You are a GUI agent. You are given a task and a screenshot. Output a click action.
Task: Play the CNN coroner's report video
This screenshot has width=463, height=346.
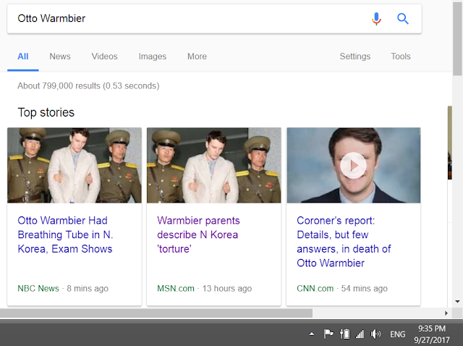click(x=353, y=166)
